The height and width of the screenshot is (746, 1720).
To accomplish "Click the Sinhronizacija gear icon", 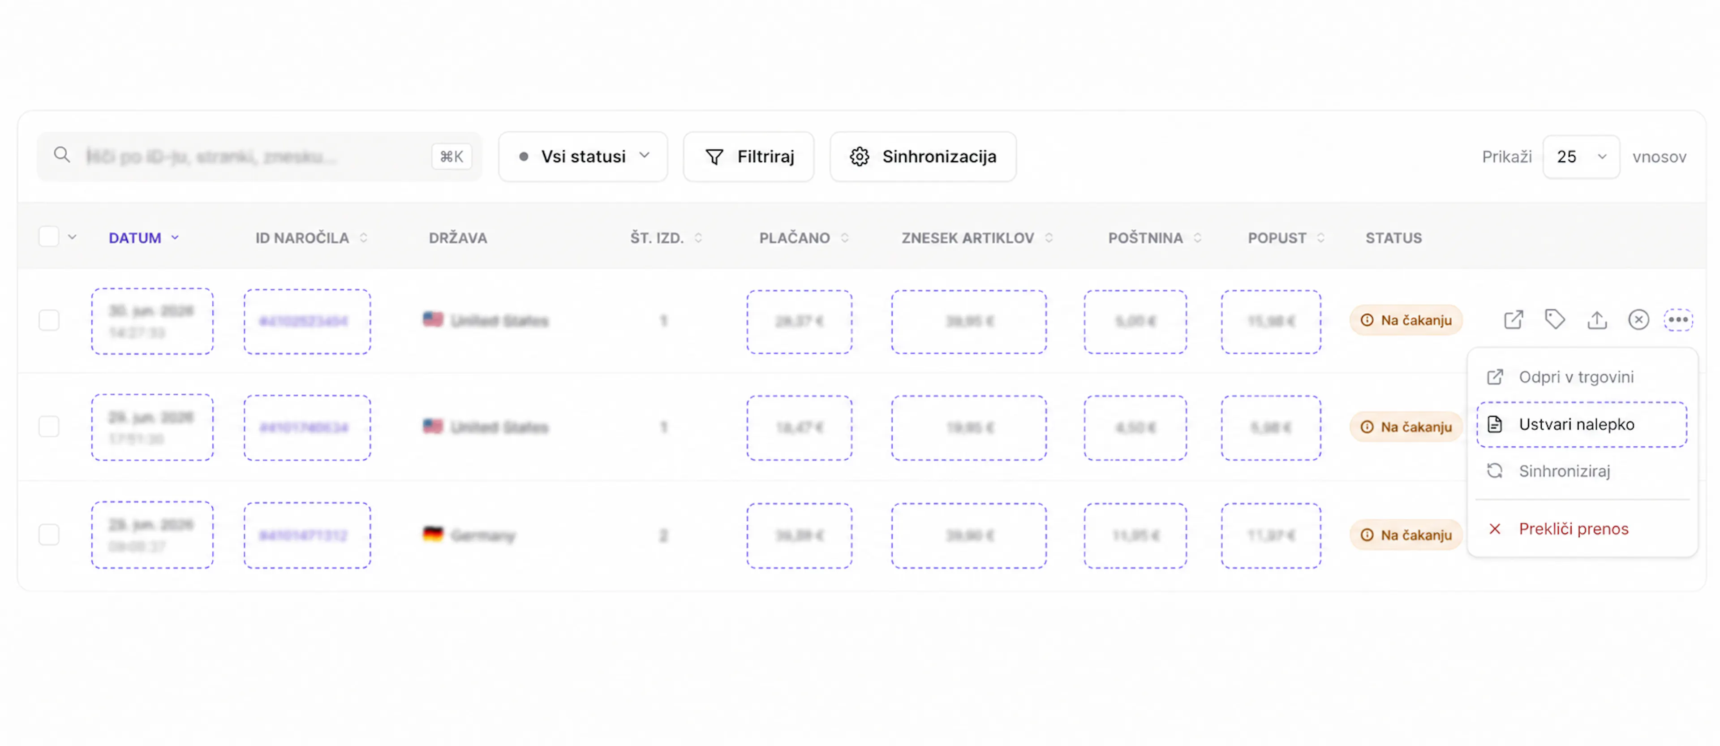I will [x=860, y=156].
